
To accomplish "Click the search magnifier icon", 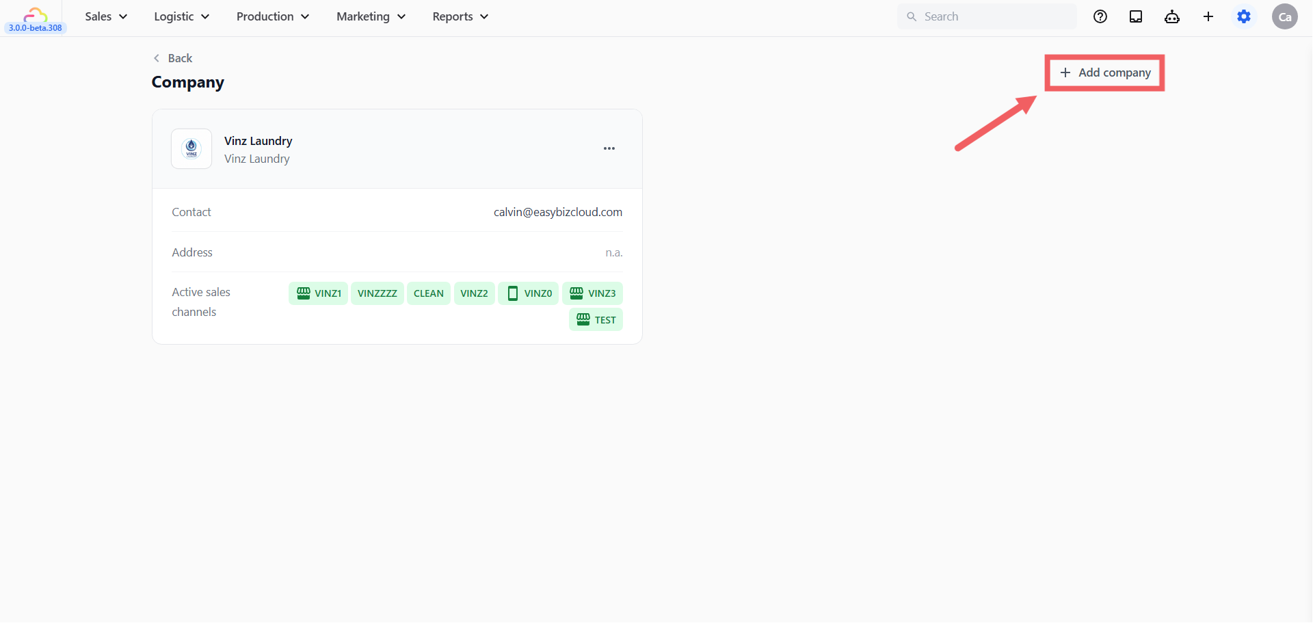I will coord(912,16).
